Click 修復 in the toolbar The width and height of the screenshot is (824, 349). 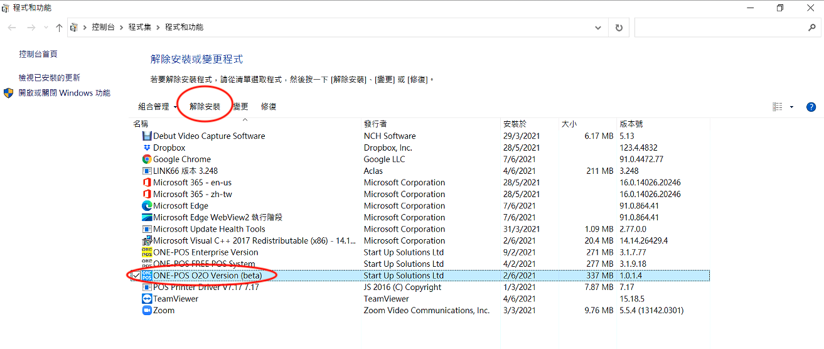(x=269, y=107)
